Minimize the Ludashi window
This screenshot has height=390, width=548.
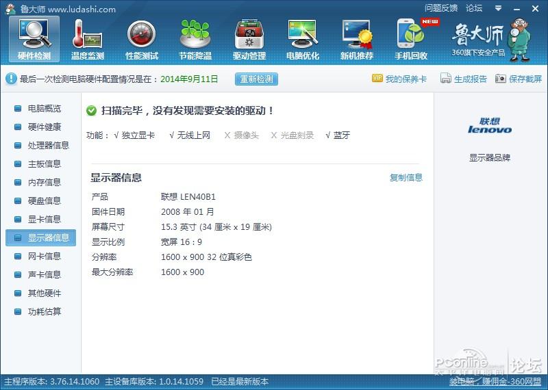pyautogui.click(x=517, y=9)
